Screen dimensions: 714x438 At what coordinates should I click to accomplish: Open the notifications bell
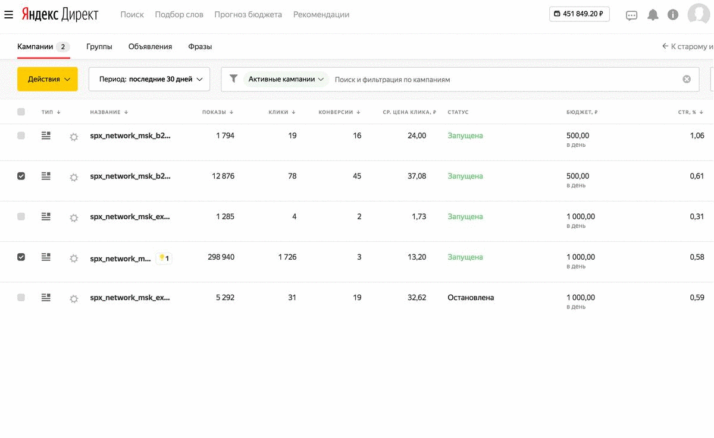(x=653, y=15)
